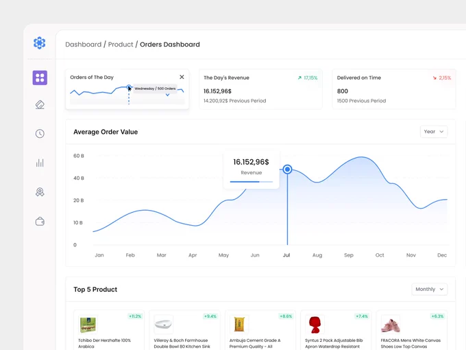The image size is (466, 350).
Task: Select Aug on the chart axis
Action: pos(317,255)
